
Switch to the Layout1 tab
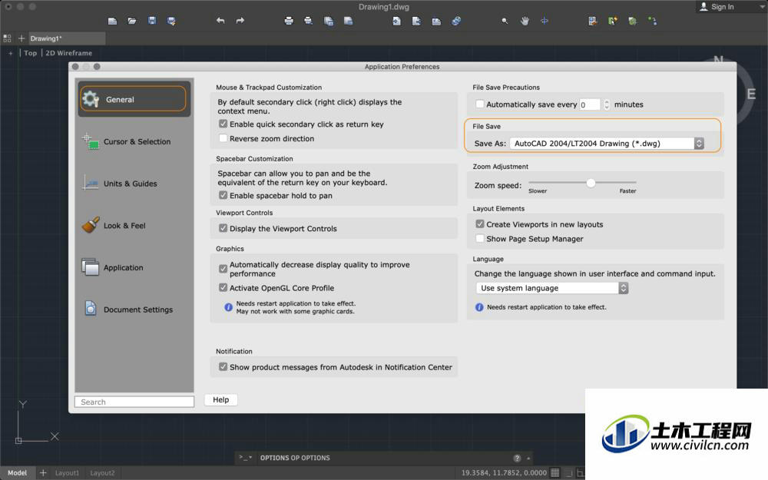(67, 472)
